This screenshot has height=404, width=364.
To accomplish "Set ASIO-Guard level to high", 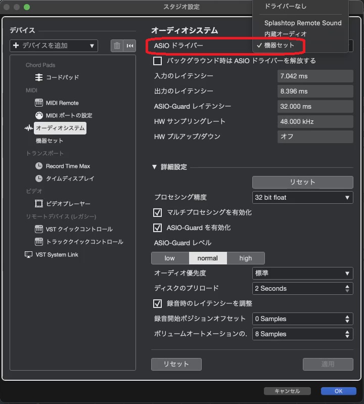I will tap(246, 258).
